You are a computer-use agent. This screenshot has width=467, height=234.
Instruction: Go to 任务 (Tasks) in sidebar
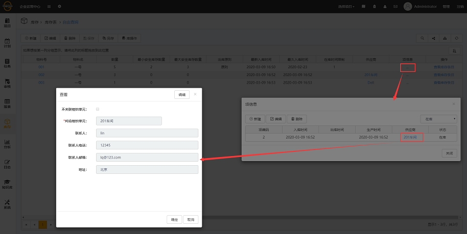click(x=7, y=63)
